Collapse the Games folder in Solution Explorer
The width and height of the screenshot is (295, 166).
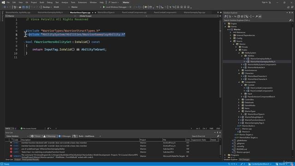pos(225,27)
